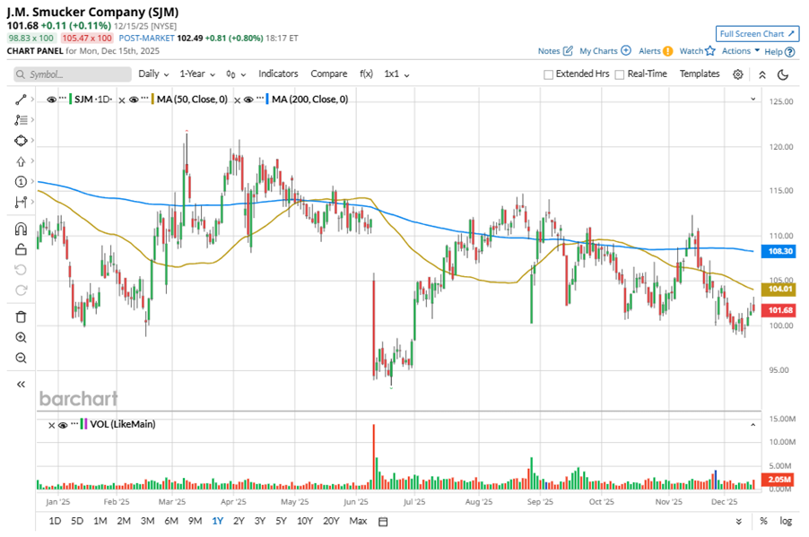
Task: Switch to dark mode moon icon
Action: [x=783, y=74]
